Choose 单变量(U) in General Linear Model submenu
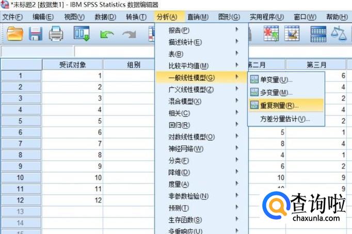This screenshot has width=352, height=234. tap(276, 80)
